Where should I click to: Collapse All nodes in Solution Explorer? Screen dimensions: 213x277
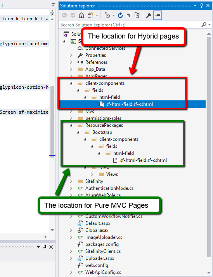coord(129,16)
